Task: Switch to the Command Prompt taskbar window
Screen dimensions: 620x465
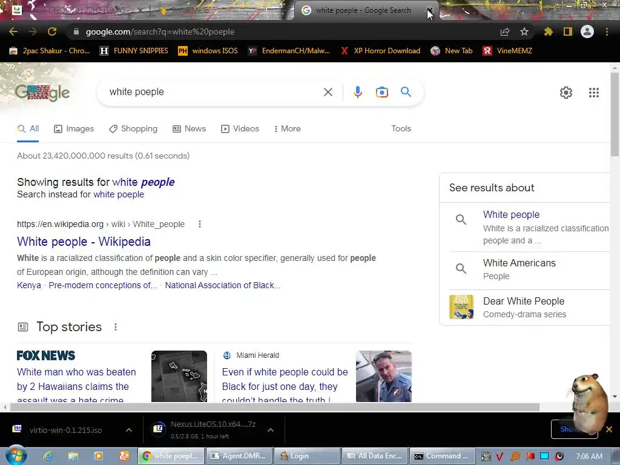Action: click(x=441, y=456)
